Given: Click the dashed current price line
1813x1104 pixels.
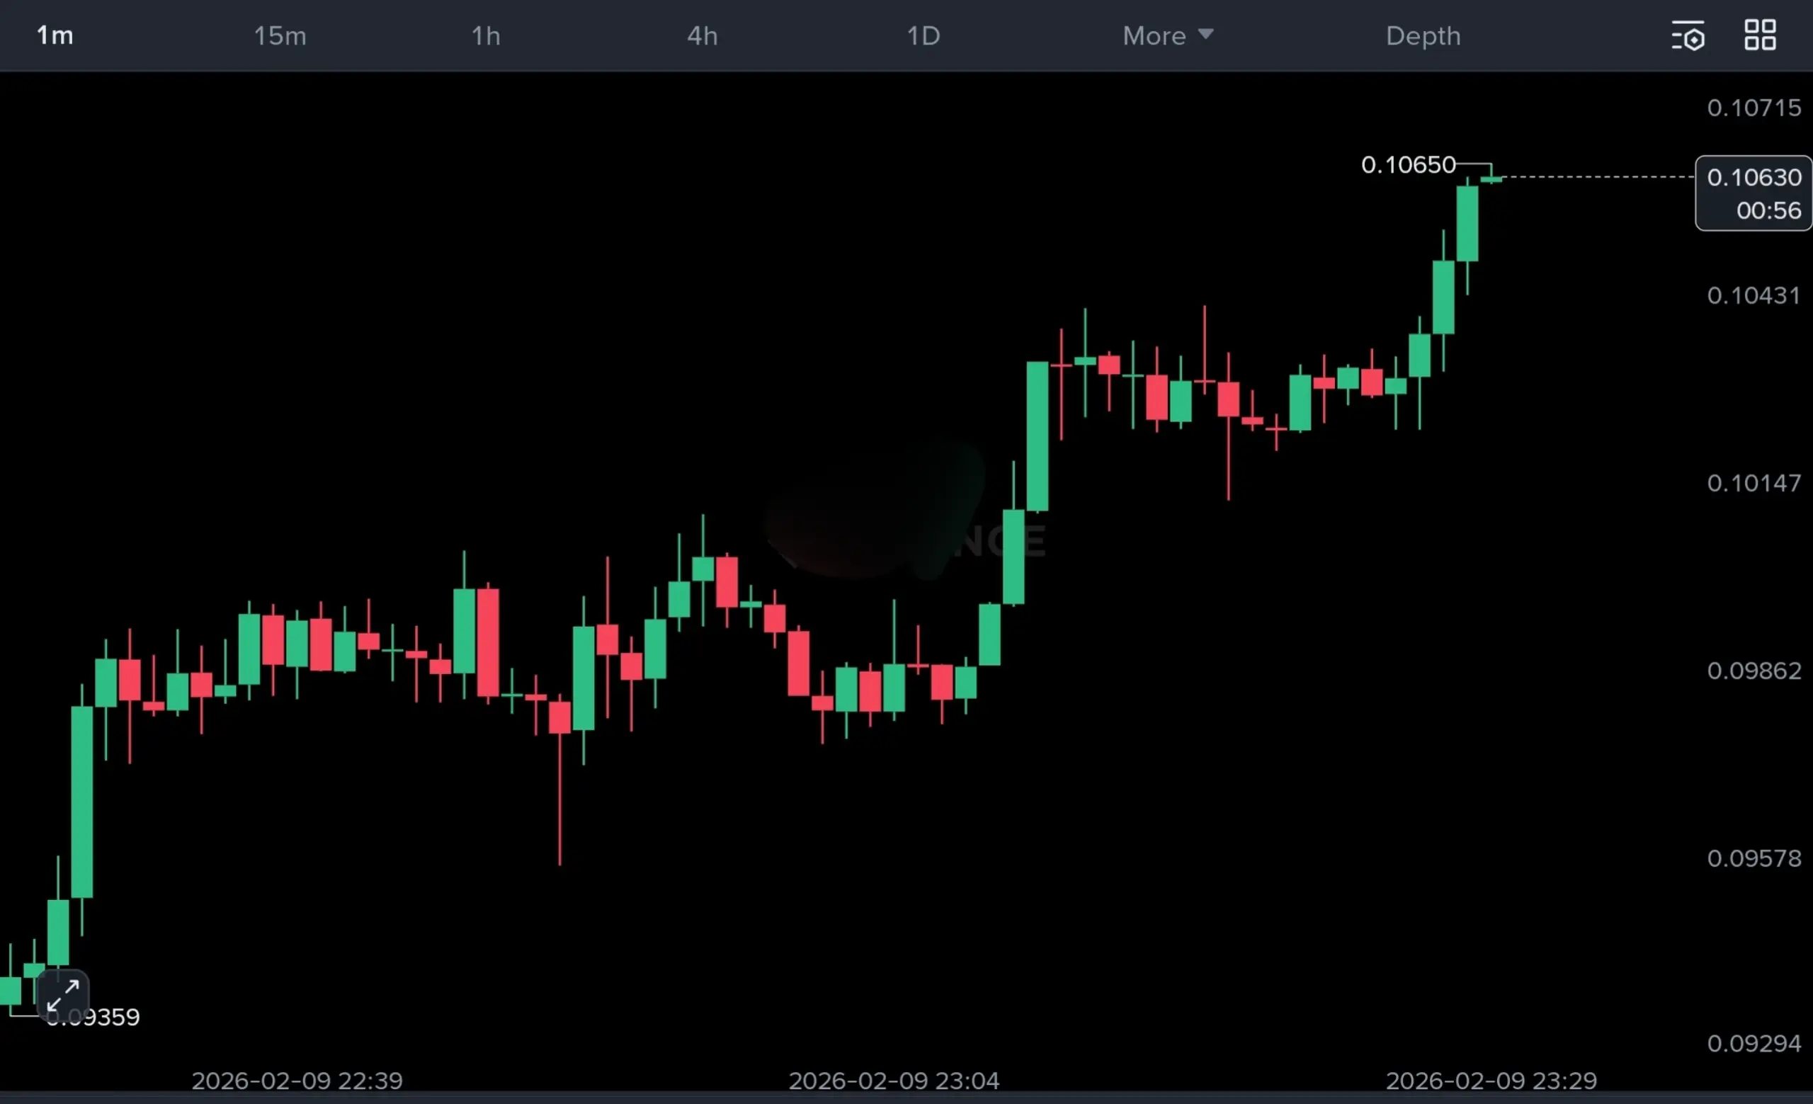Looking at the screenshot, I should [x=1597, y=176].
